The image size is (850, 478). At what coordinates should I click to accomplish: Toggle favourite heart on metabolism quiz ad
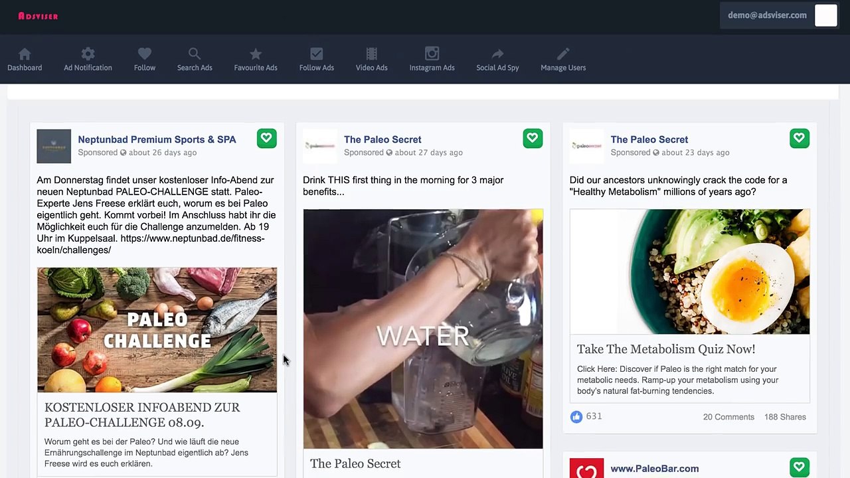[800, 138]
